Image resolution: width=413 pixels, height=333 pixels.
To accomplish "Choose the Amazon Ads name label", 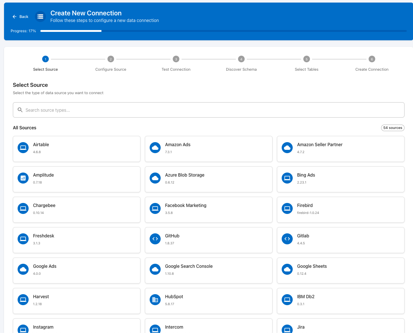I will click(x=178, y=145).
